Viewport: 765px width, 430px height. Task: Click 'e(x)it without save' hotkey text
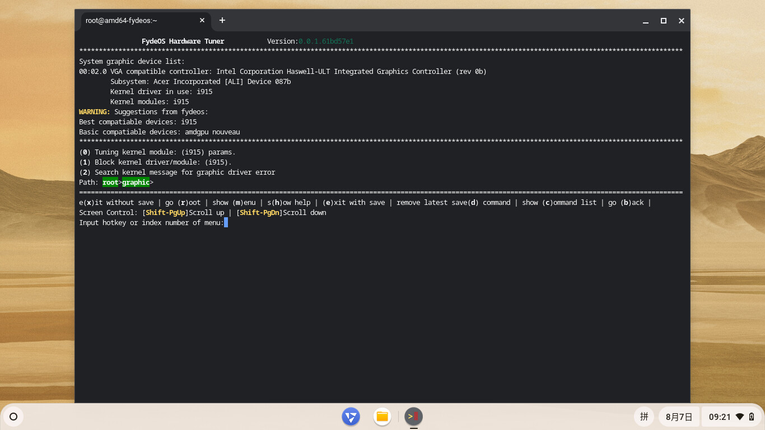(x=116, y=203)
